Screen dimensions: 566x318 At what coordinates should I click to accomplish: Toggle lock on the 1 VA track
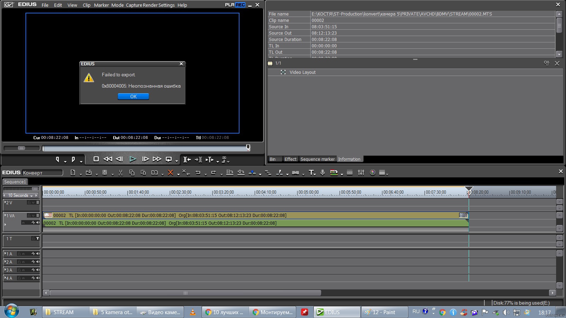[x=29, y=216]
